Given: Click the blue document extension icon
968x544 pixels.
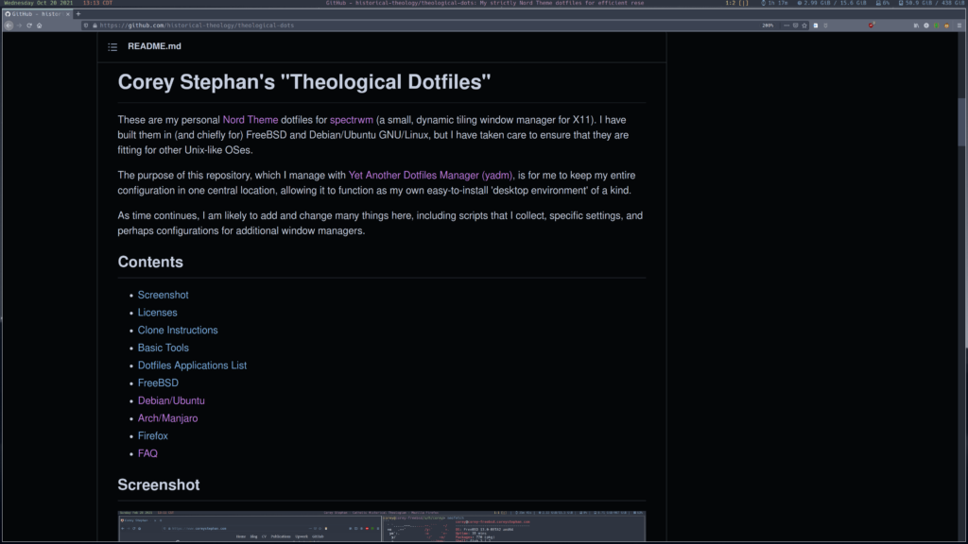Looking at the screenshot, I should click(x=816, y=25).
